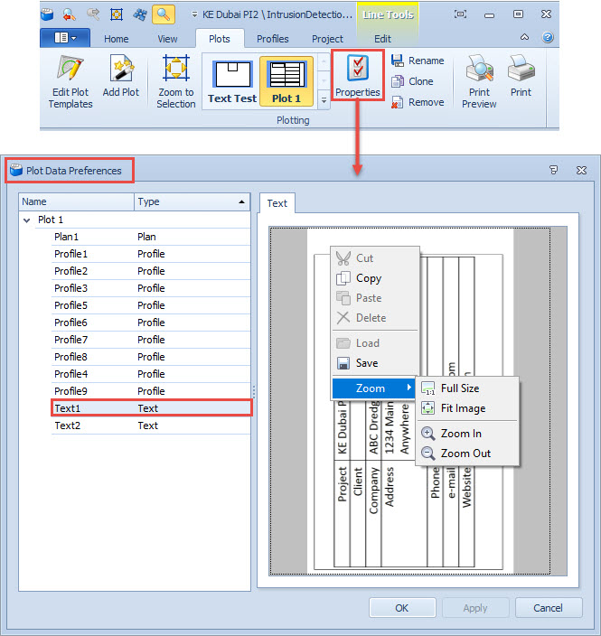Screen dimensions: 601x636
Task: Click the Text tab in preview panel
Action: tap(277, 203)
